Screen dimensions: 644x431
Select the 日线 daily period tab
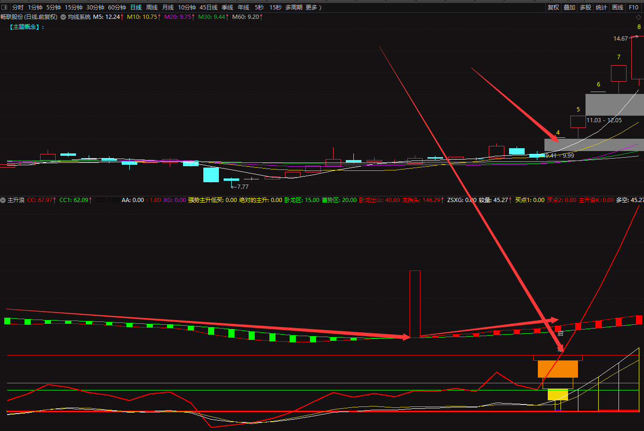pos(136,8)
